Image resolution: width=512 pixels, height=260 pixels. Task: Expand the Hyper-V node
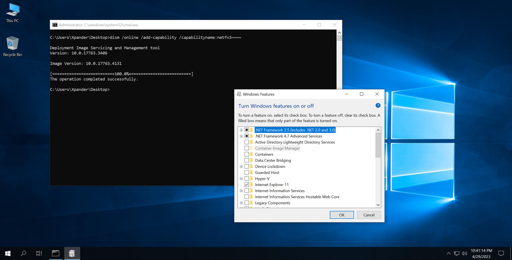pyautogui.click(x=241, y=179)
